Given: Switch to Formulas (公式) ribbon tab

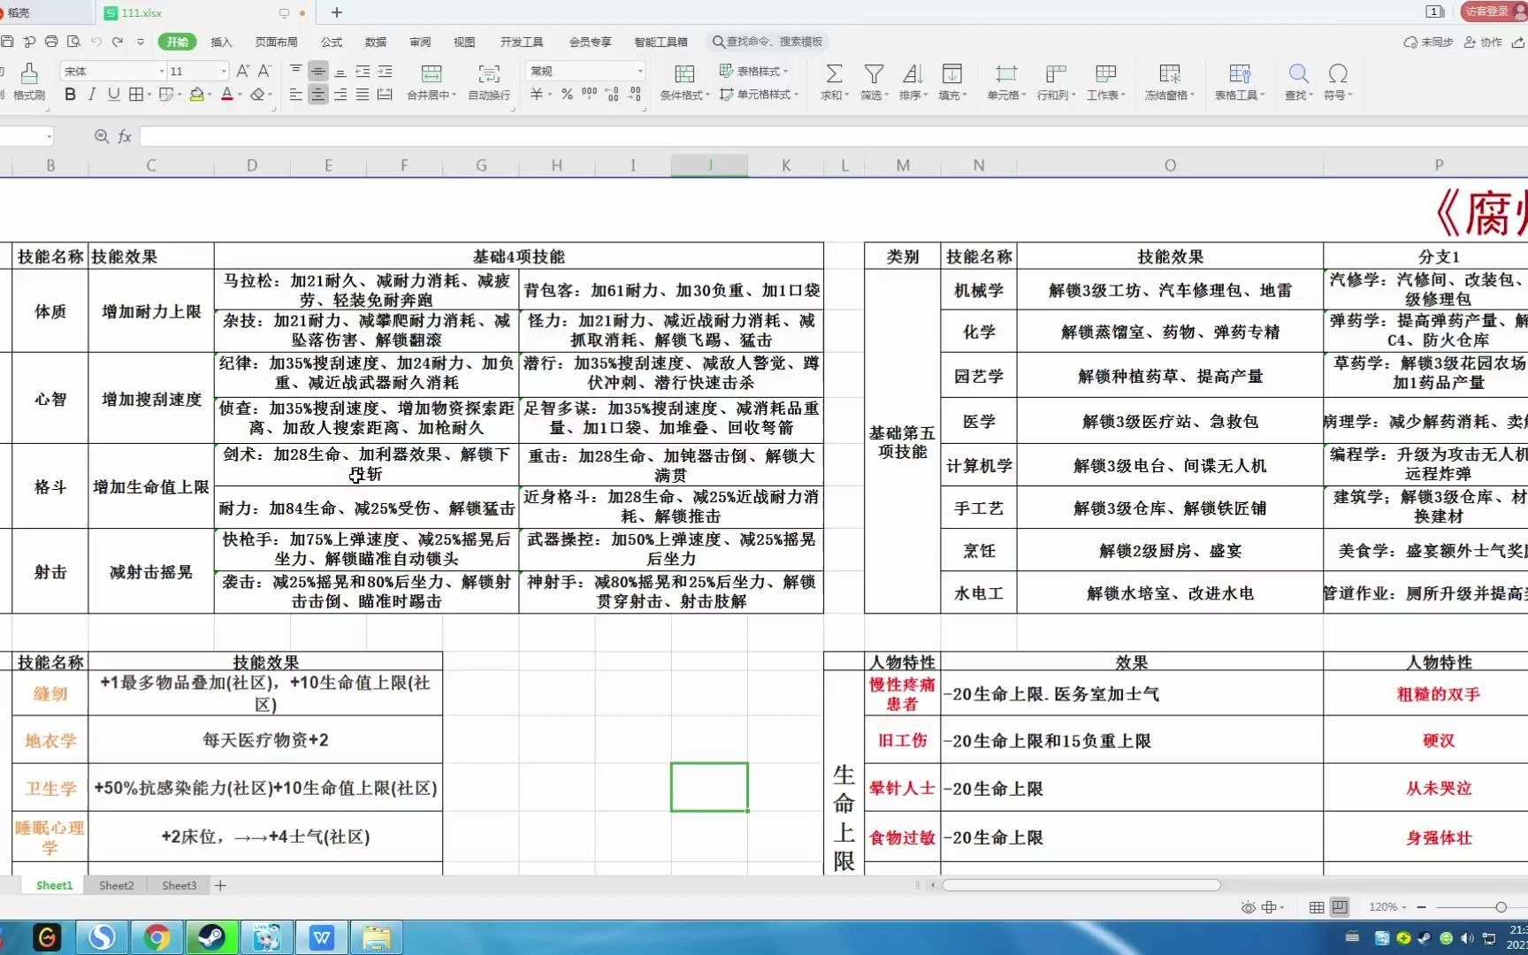Looking at the screenshot, I should click(332, 42).
